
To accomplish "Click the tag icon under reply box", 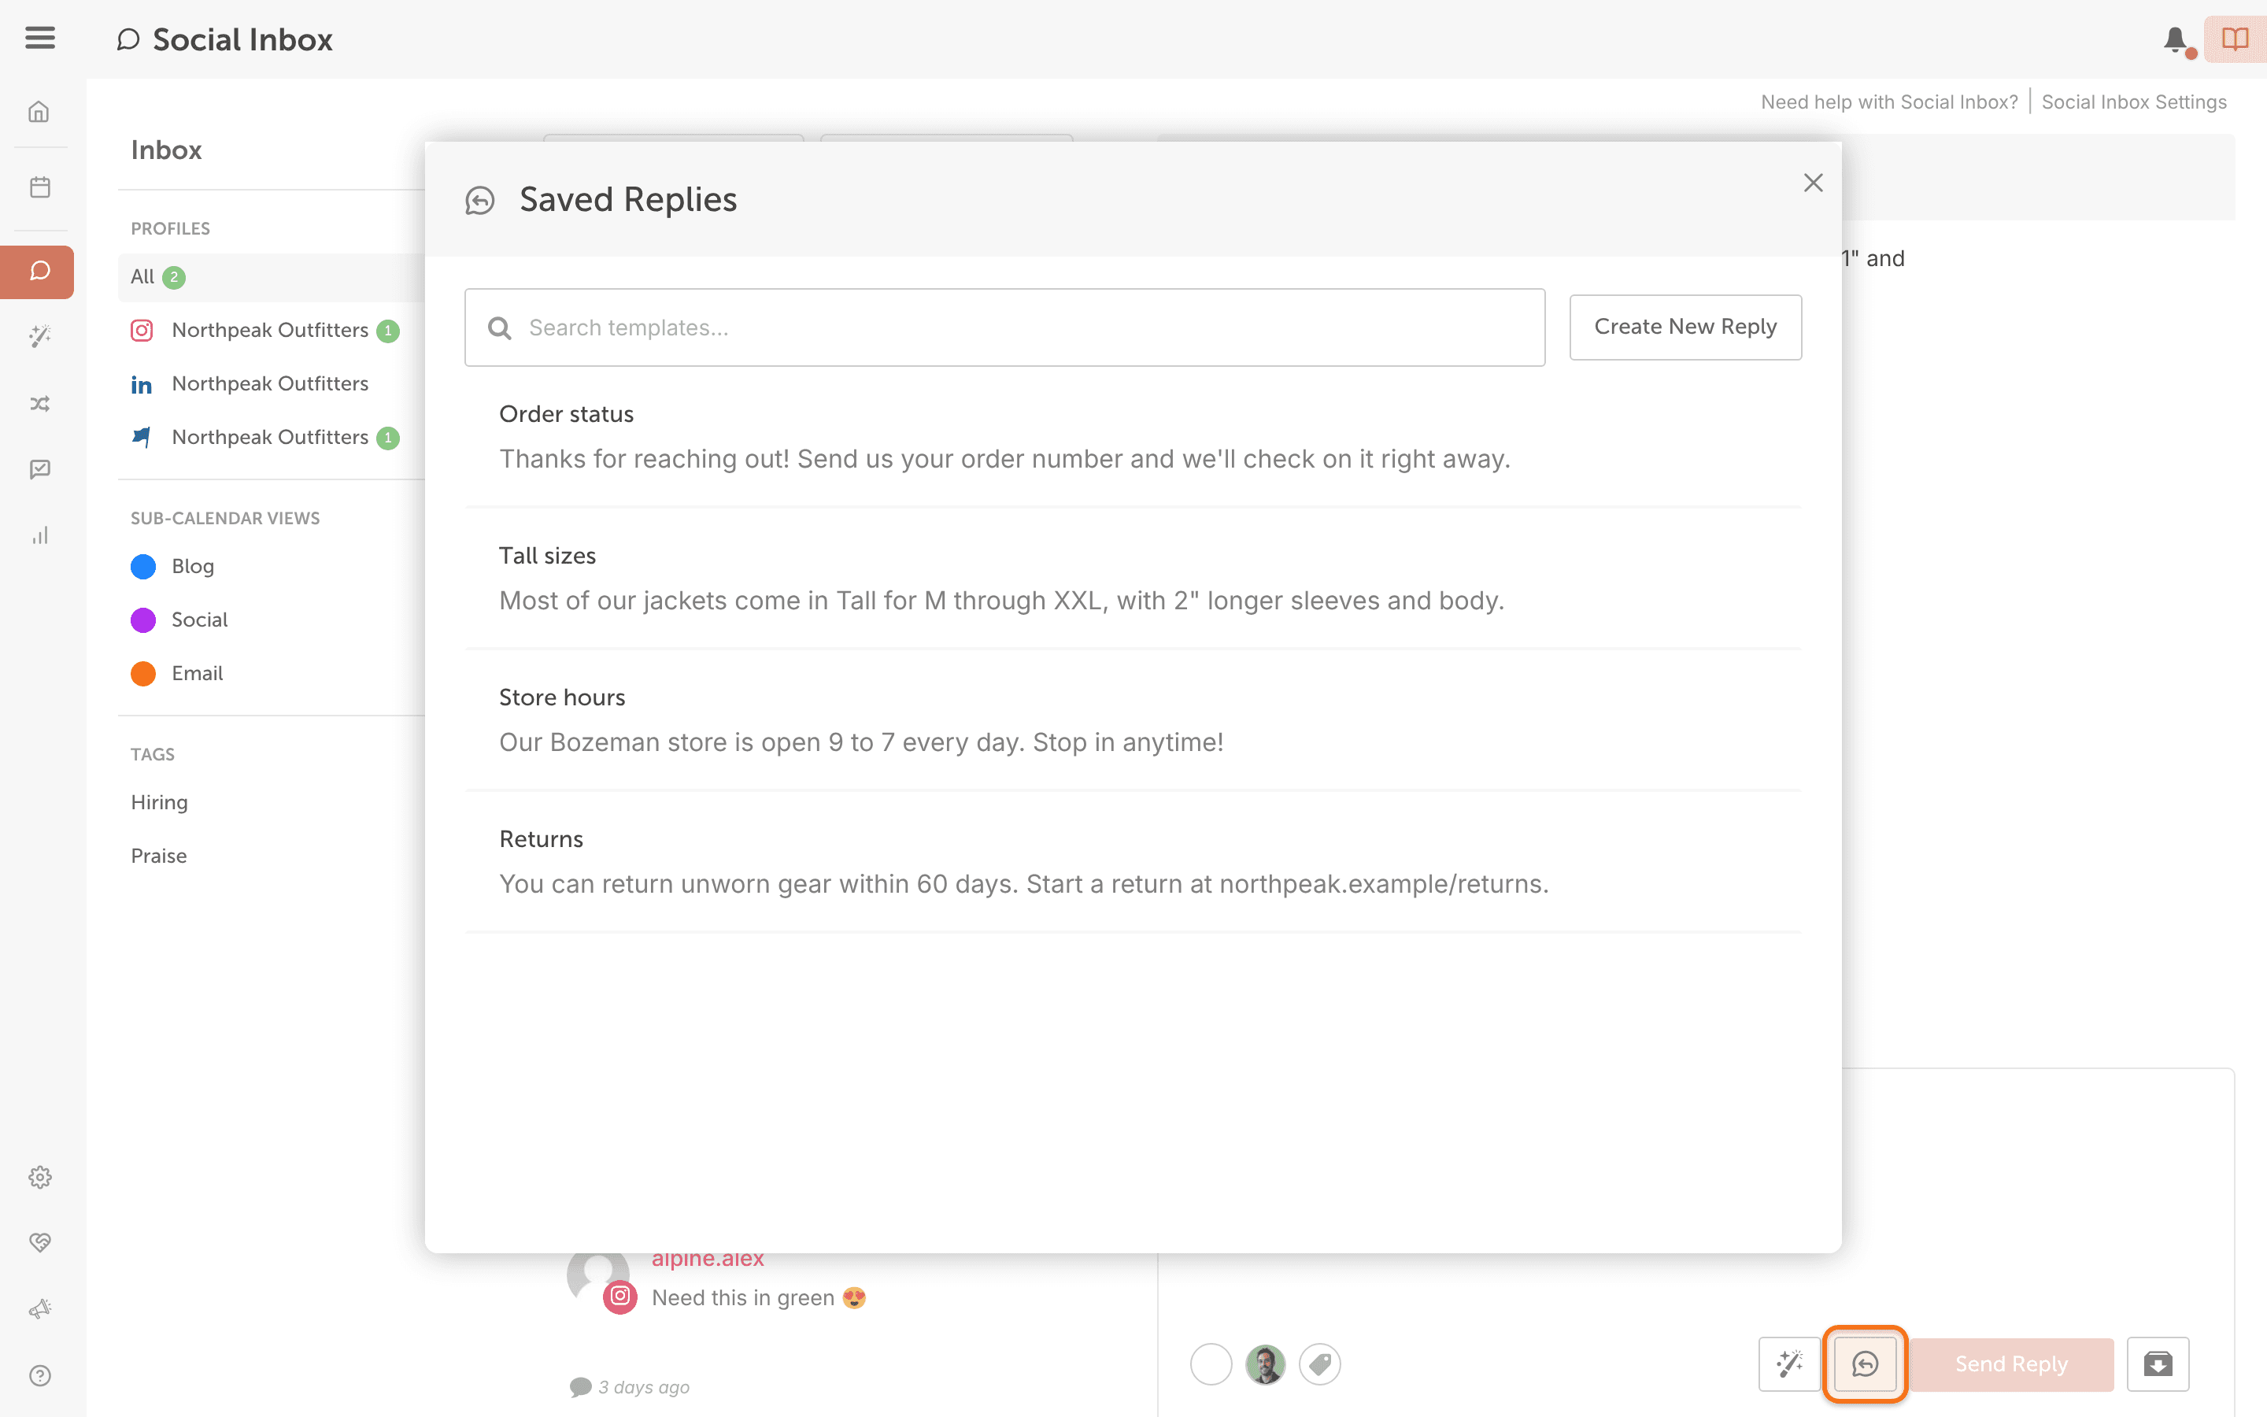I will tap(1320, 1364).
